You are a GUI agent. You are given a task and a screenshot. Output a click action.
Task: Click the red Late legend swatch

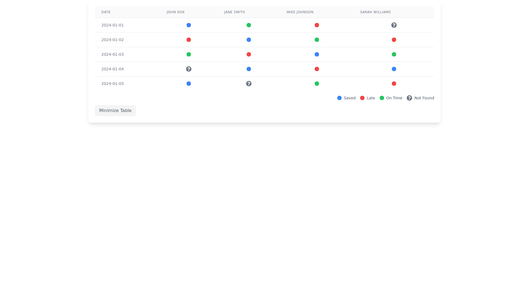point(362,98)
